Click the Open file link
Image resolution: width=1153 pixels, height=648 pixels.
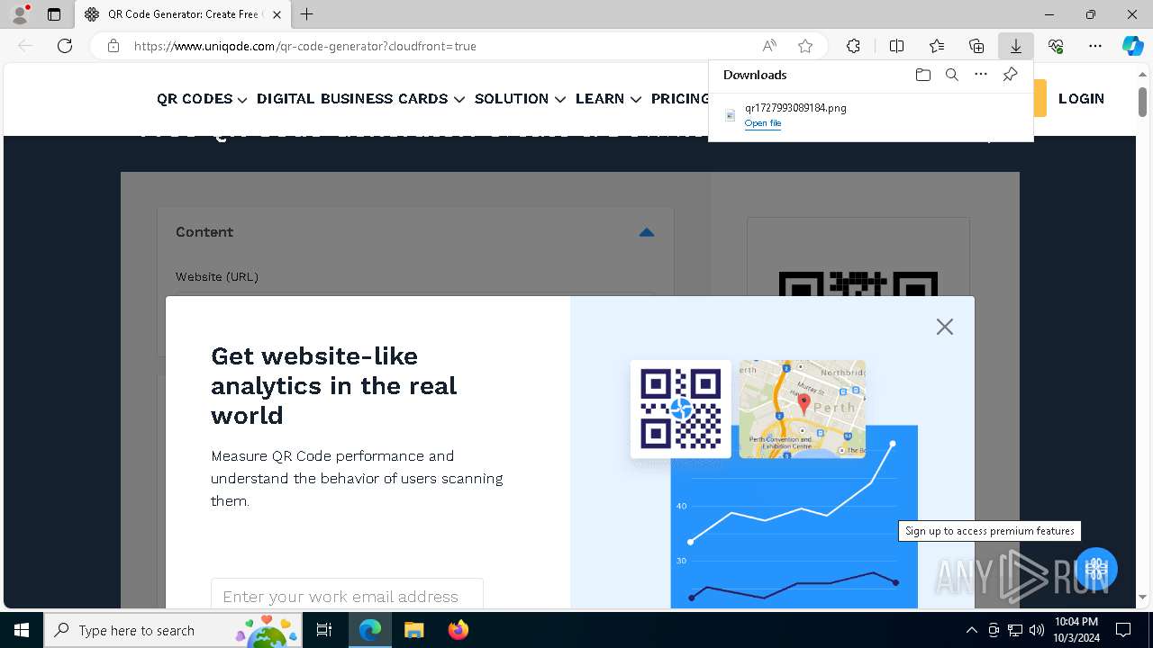click(763, 123)
